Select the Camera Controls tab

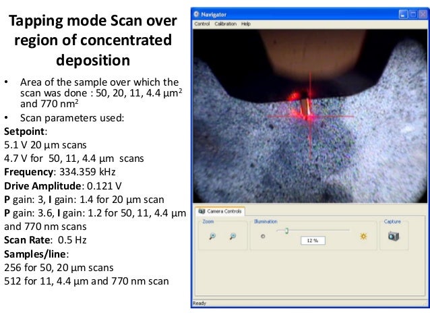click(x=220, y=211)
